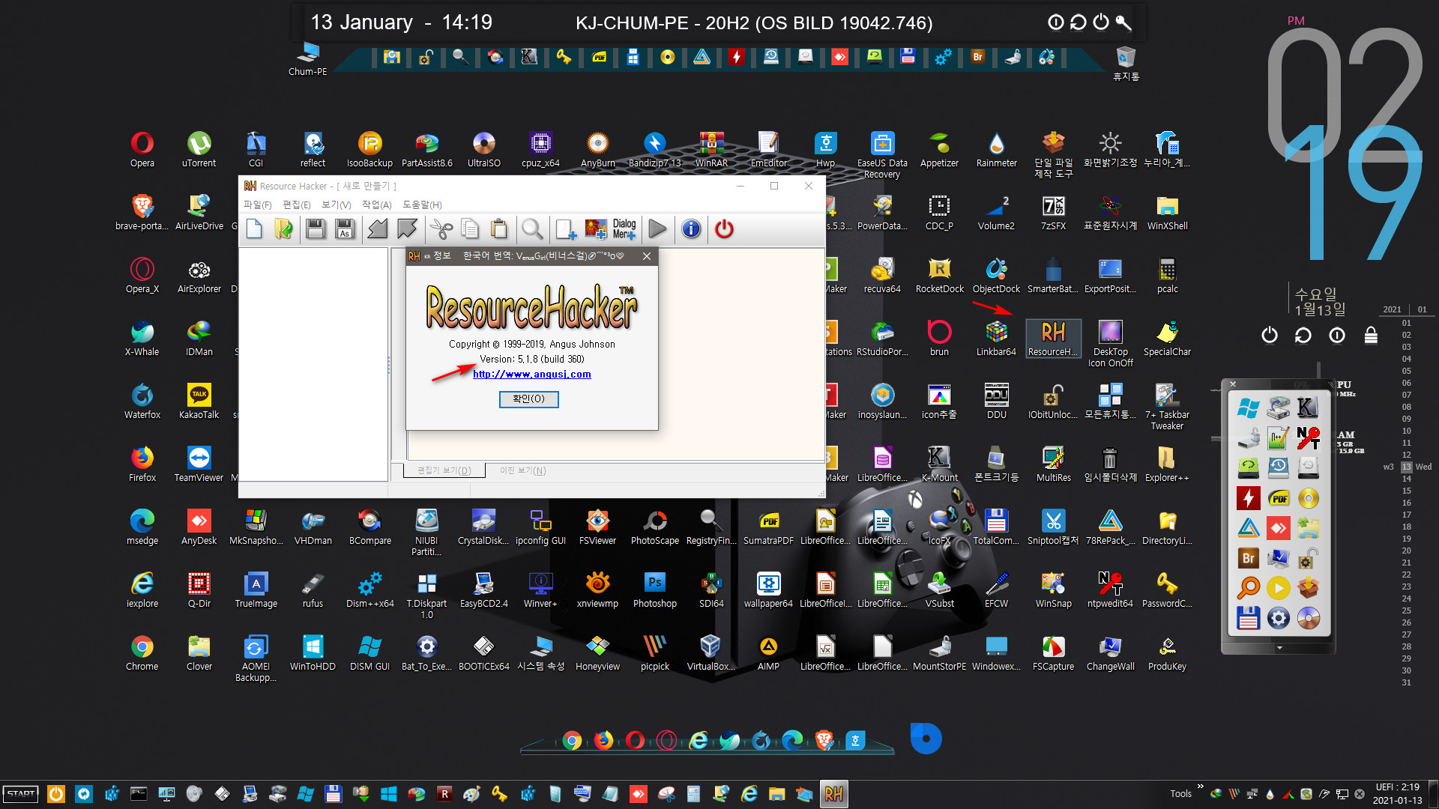This screenshot has height=809, width=1439.
Task: Click the UEFI clock in system tray
Action: (x=1397, y=794)
